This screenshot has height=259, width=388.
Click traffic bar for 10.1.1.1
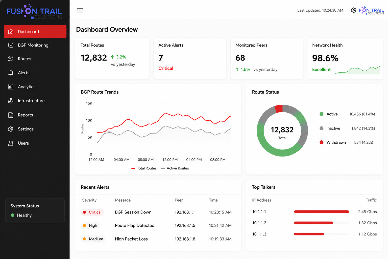[322, 212]
